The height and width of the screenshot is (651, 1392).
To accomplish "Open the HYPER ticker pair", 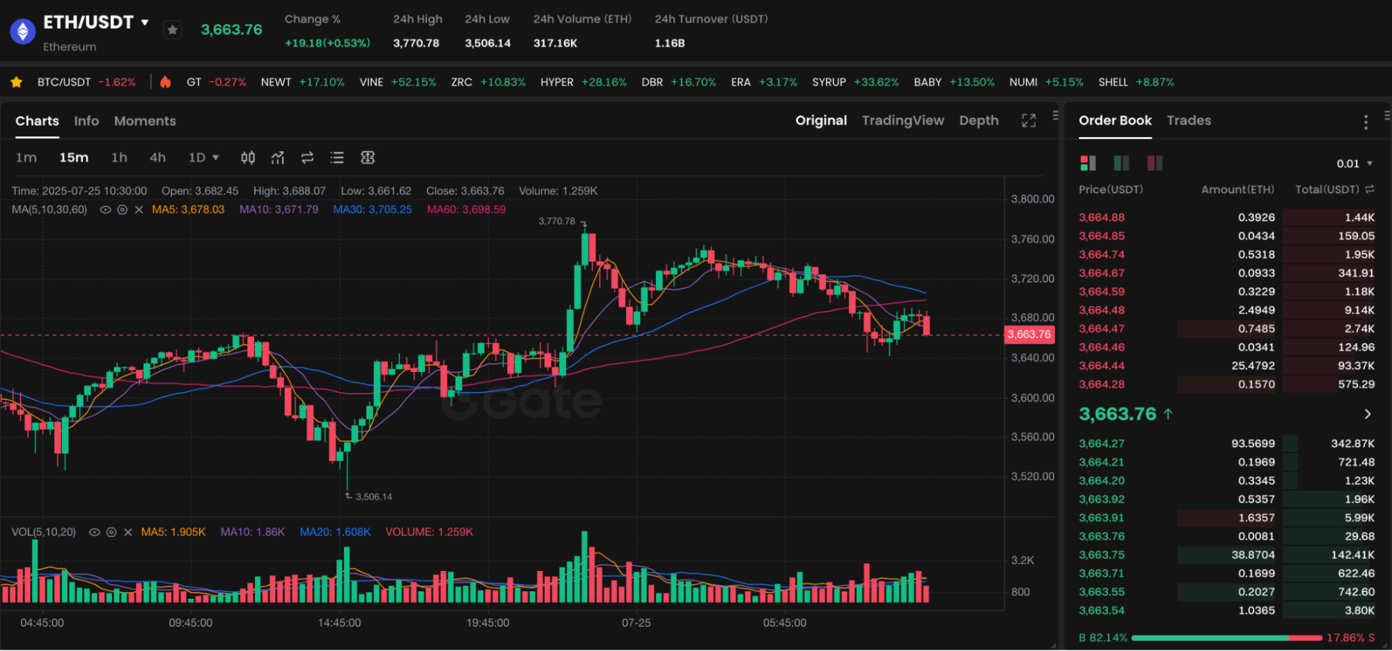I will coord(583,82).
